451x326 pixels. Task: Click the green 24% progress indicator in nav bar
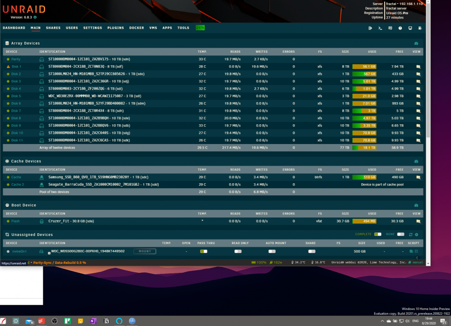click(x=200, y=28)
